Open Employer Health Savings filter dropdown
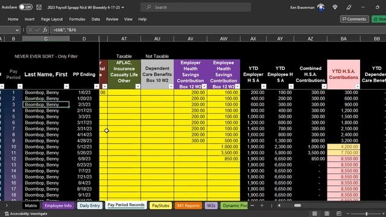386x217 pixels. tap(204, 86)
